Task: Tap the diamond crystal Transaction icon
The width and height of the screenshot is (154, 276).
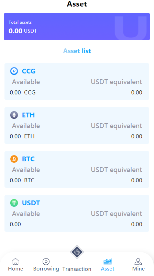Action: pos(77,252)
